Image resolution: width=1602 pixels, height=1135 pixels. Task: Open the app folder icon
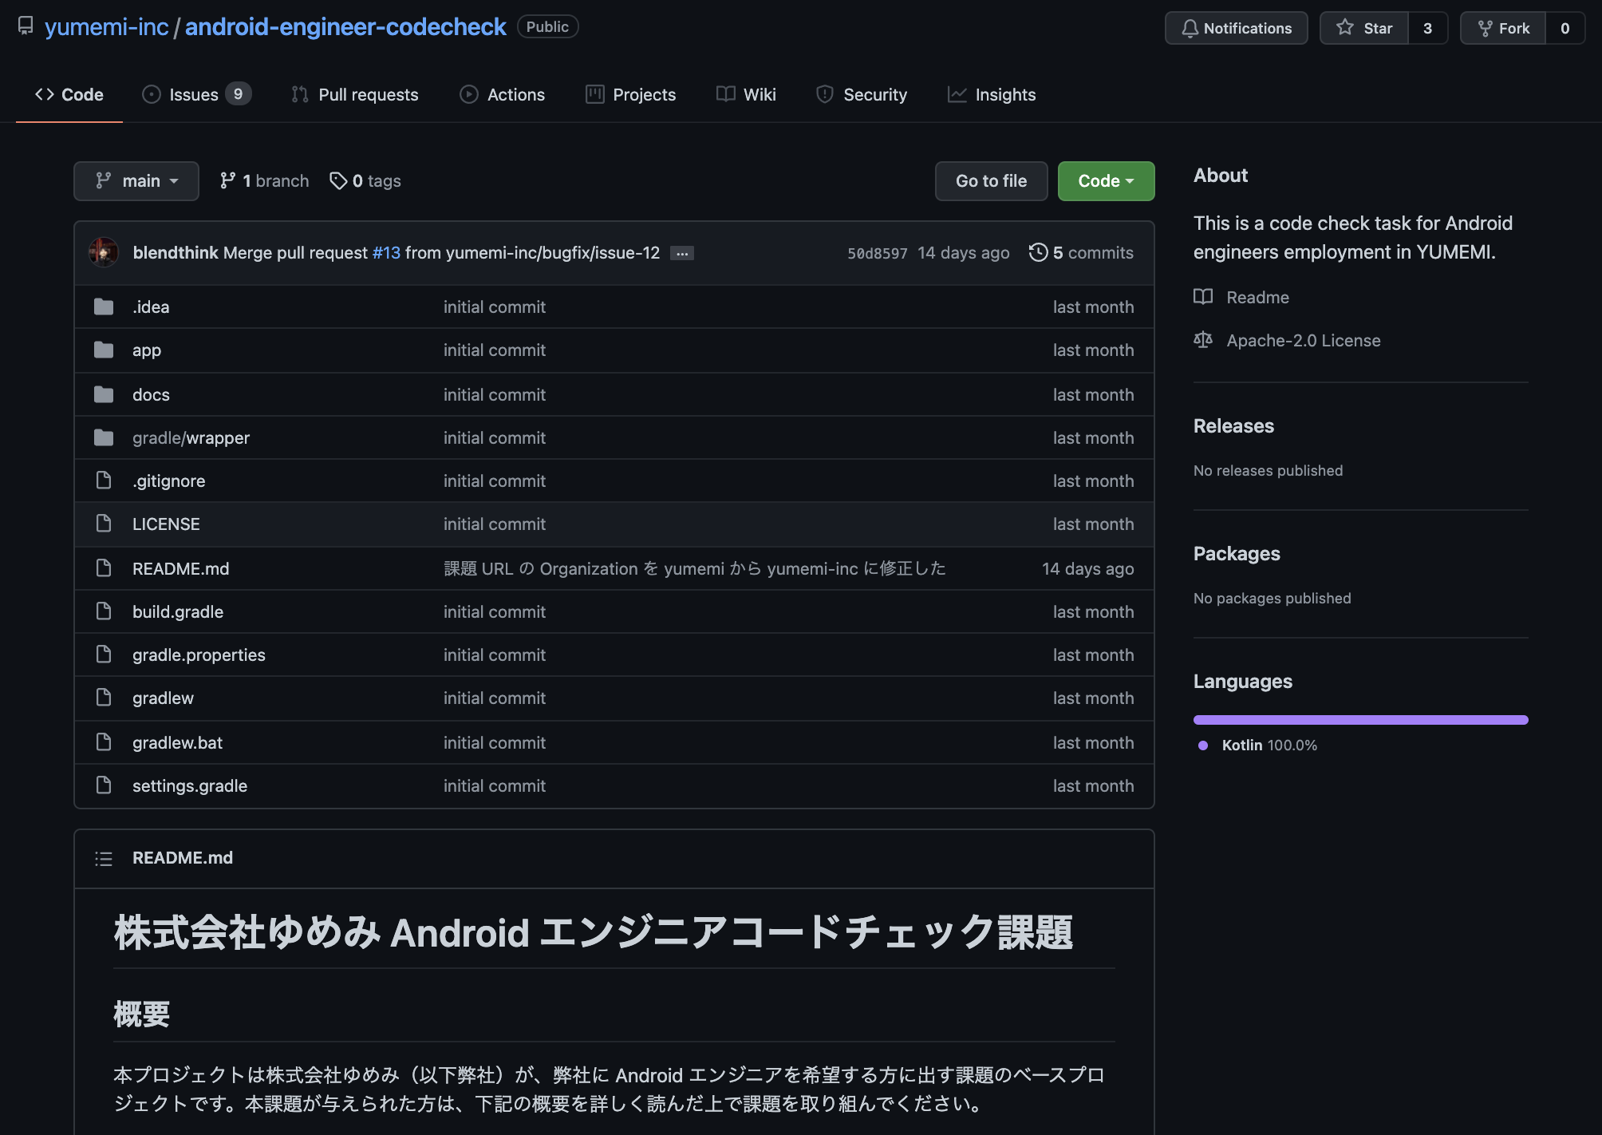(x=104, y=350)
